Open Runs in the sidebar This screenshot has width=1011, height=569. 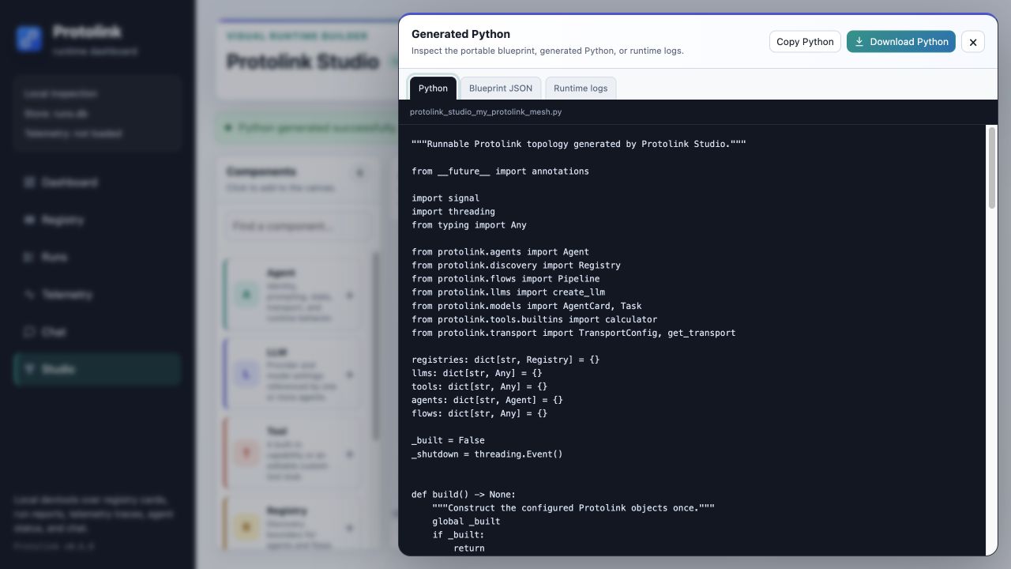tap(96, 257)
